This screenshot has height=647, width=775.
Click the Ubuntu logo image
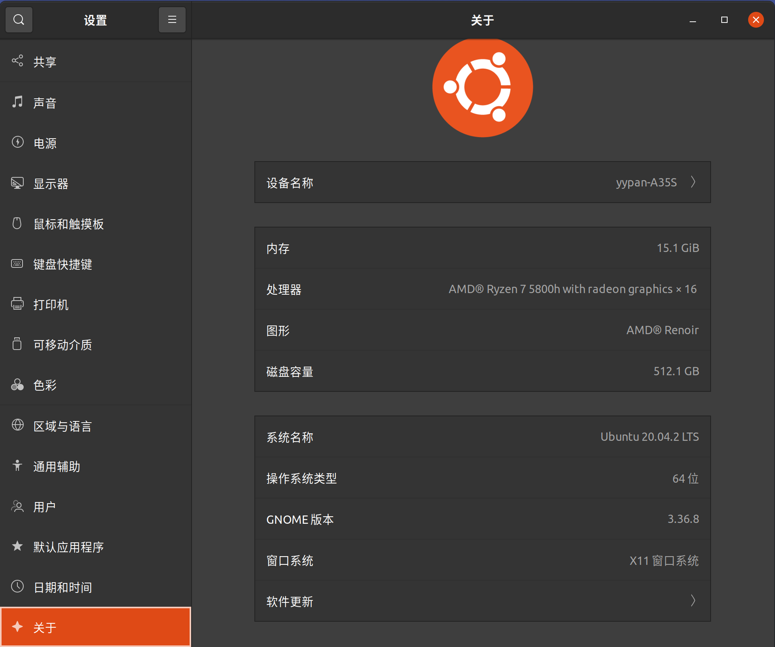(482, 87)
